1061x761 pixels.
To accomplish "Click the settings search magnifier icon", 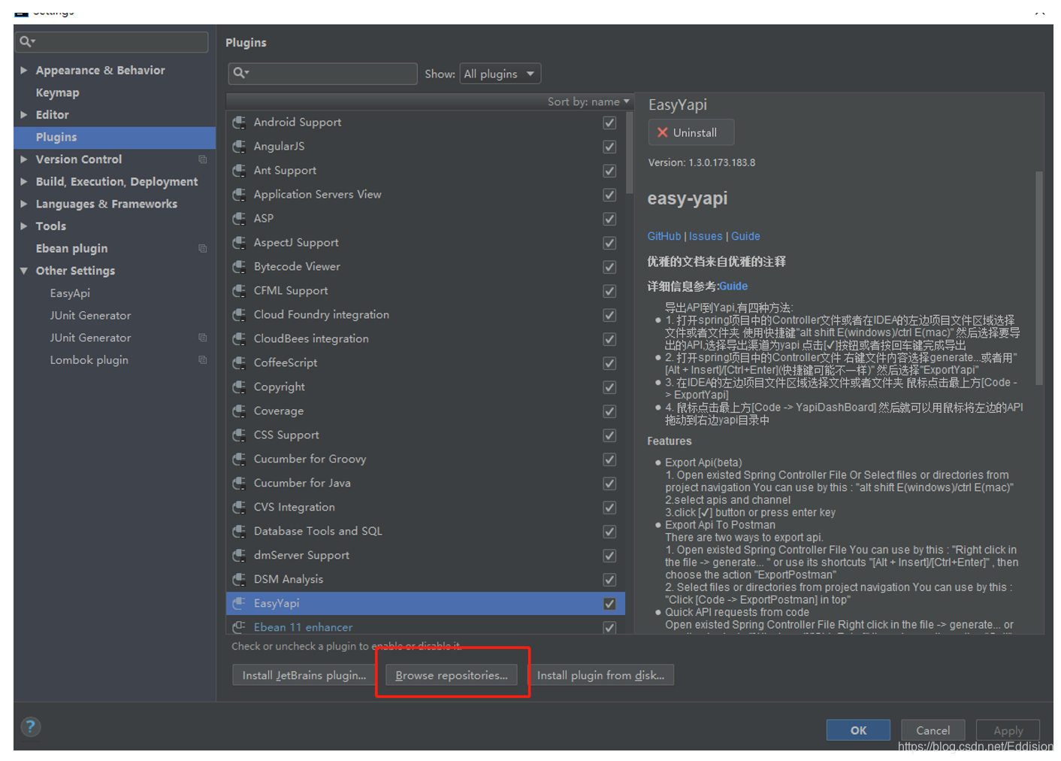I will coord(27,41).
